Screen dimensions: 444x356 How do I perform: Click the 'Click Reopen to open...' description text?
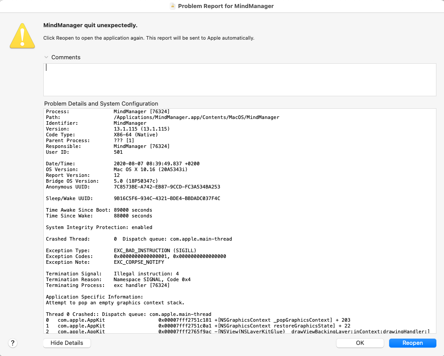tap(149, 38)
